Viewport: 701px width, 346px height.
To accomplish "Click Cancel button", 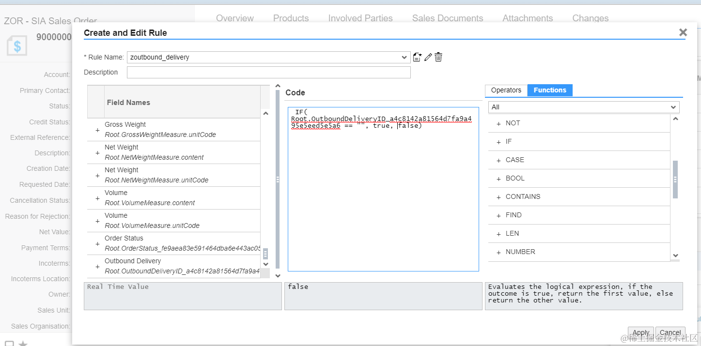I will coord(670,332).
